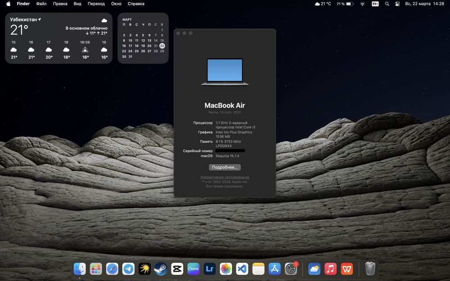Screen dimensions: 450x281
Task: Click the large 21° temperature in weather widget
Action: click(19, 30)
